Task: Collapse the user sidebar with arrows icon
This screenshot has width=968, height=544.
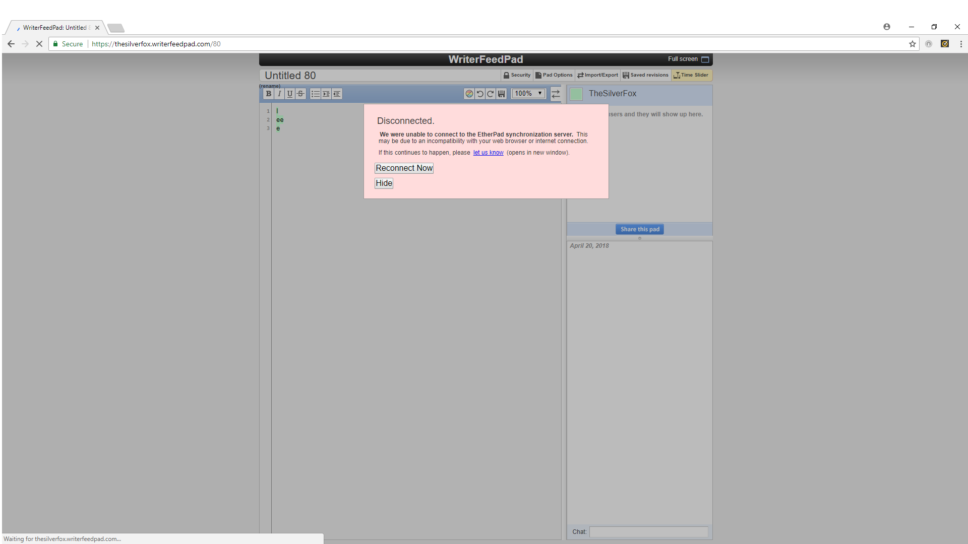Action: 556,94
